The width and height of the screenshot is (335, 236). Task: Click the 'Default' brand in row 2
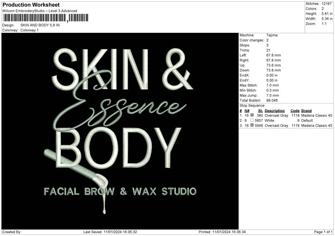pos(307,121)
